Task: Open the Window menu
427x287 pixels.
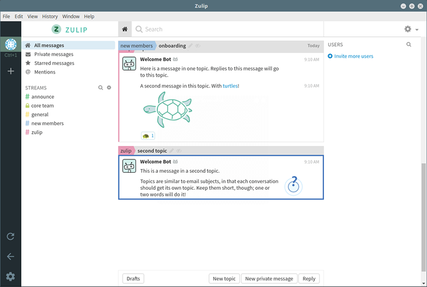Action: 71,16
